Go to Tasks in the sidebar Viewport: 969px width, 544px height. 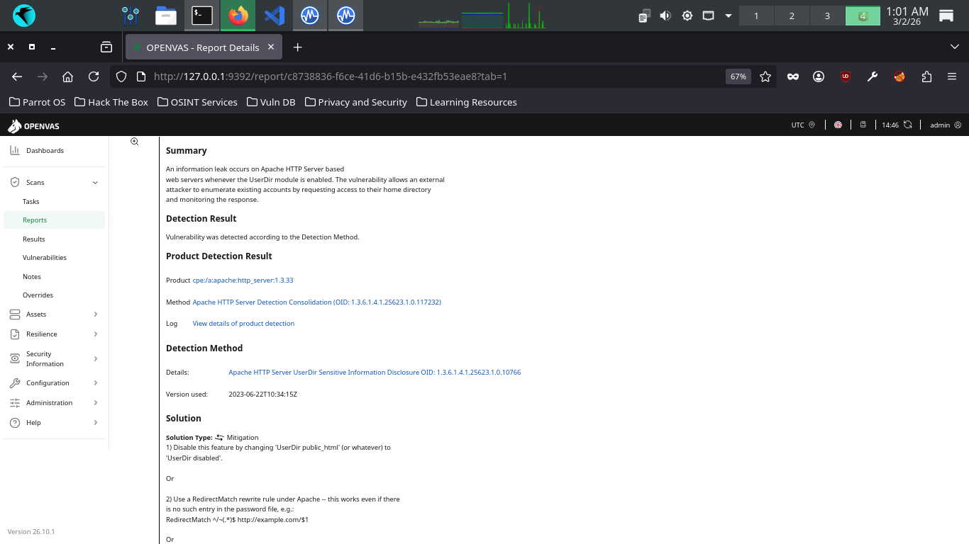pos(31,202)
